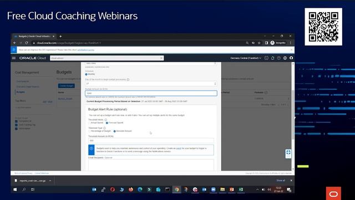Open the language globe icon

[285, 58]
